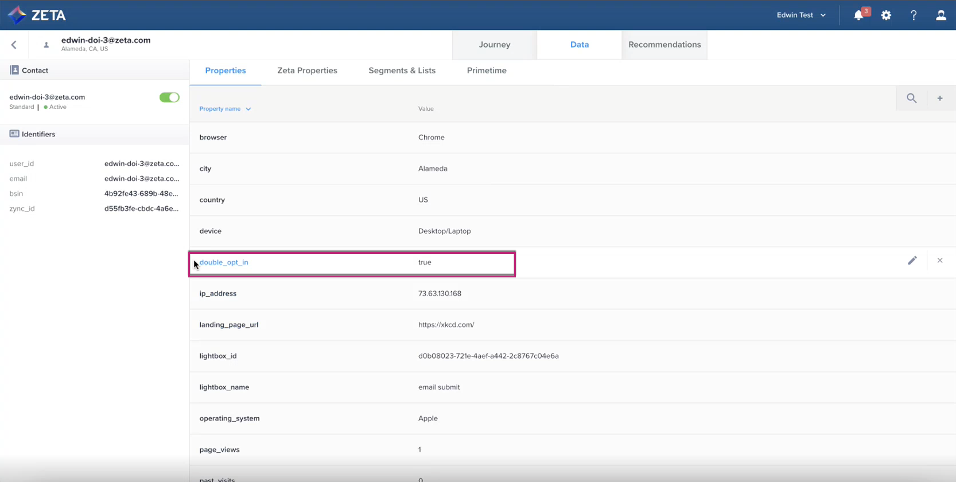Click the landing_page_url value
The height and width of the screenshot is (482, 956).
pyautogui.click(x=446, y=325)
